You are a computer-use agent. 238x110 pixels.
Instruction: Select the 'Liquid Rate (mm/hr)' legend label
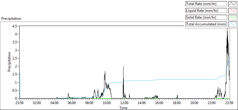coord(206,11)
